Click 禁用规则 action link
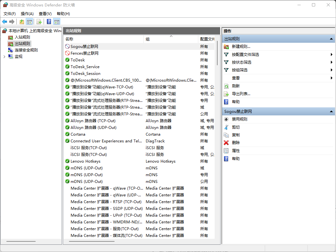The width and height of the screenshot is (336, 252). (240, 119)
